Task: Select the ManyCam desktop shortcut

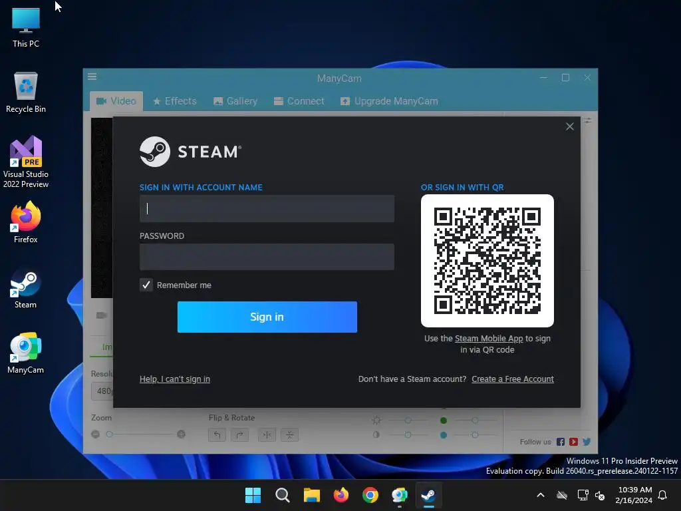Action: pos(26,353)
